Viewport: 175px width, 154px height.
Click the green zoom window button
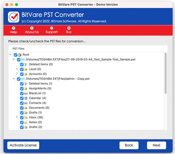[17, 5]
